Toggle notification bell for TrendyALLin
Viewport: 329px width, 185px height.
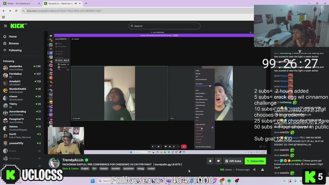(210, 161)
